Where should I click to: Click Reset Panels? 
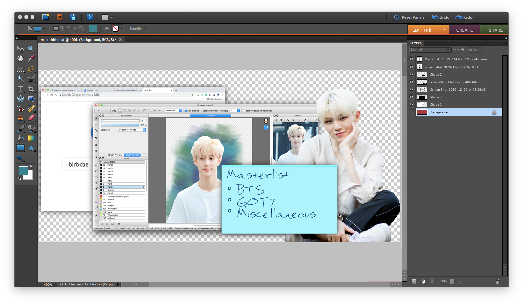(409, 17)
